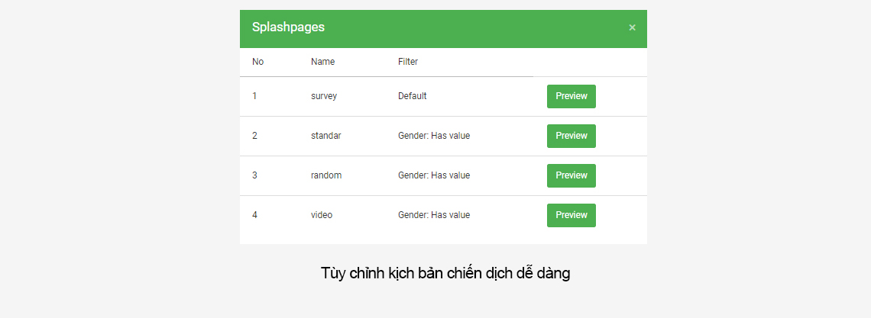Select the standar name cell
The height and width of the screenshot is (318, 871).
pos(326,135)
